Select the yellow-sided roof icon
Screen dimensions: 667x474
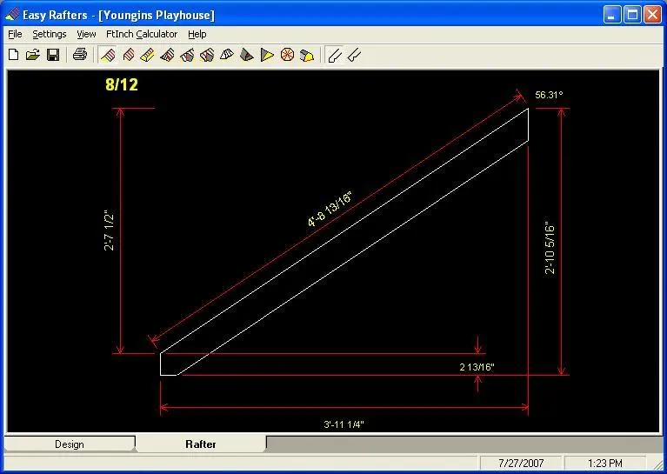[147, 55]
